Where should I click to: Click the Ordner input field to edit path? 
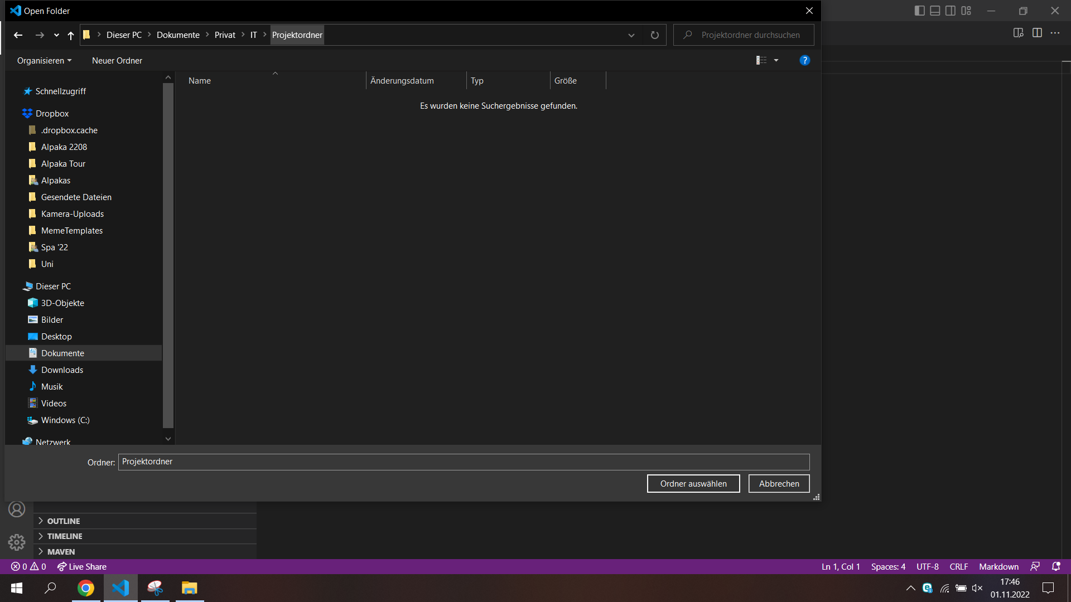[464, 461]
